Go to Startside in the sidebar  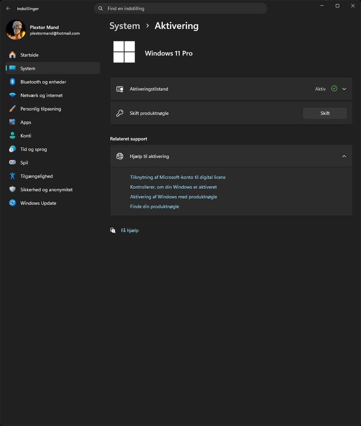53,55
